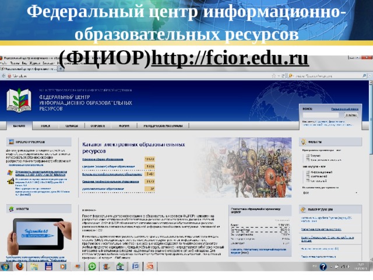Image resolution: width=373 pixels, height=280 pixels.
Task: Open the tab left of Форум
Action: (98, 126)
